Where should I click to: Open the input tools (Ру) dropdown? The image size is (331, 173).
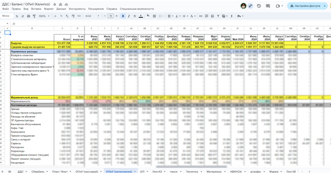(240, 16)
